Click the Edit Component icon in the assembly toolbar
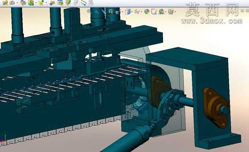249x152 pixels. (5, 3)
